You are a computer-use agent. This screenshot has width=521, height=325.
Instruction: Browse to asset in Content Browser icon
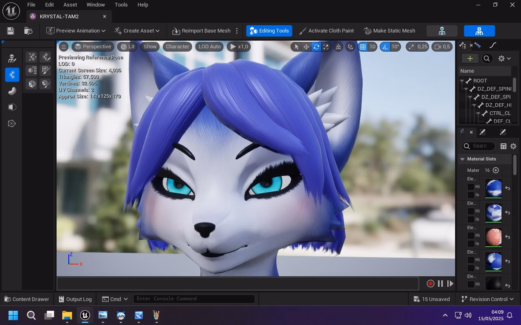(x=28, y=31)
